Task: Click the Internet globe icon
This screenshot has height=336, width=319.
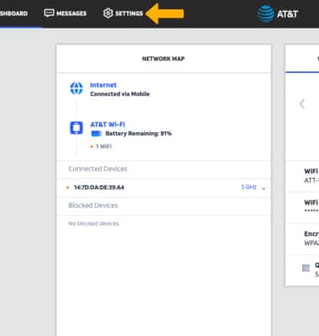Action: coord(76,88)
